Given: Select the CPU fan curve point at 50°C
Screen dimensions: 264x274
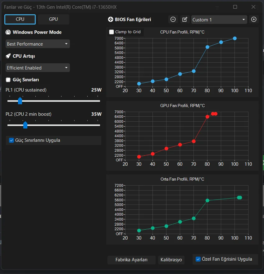Looking at the screenshot, I should 166,79.
